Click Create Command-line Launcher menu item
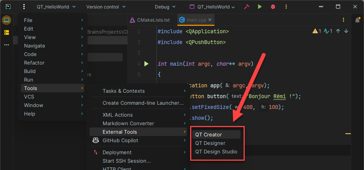 (143, 103)
